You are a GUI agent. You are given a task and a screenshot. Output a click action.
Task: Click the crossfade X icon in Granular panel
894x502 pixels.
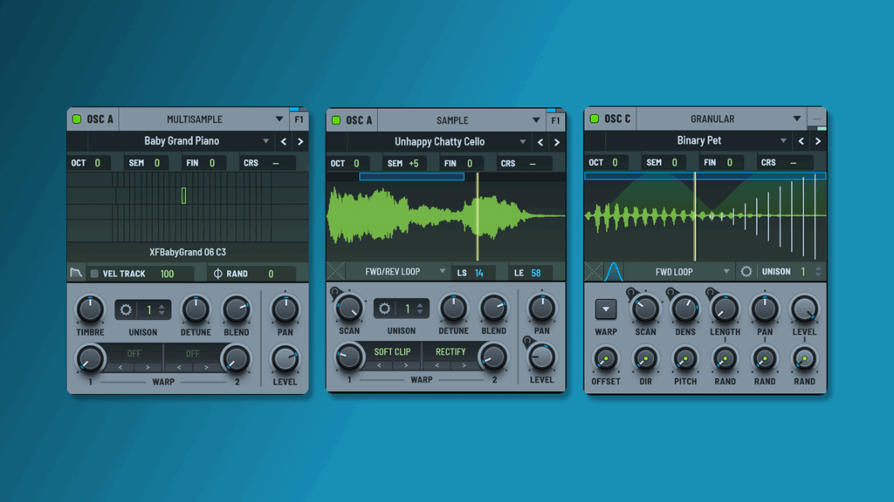[594, 272]
